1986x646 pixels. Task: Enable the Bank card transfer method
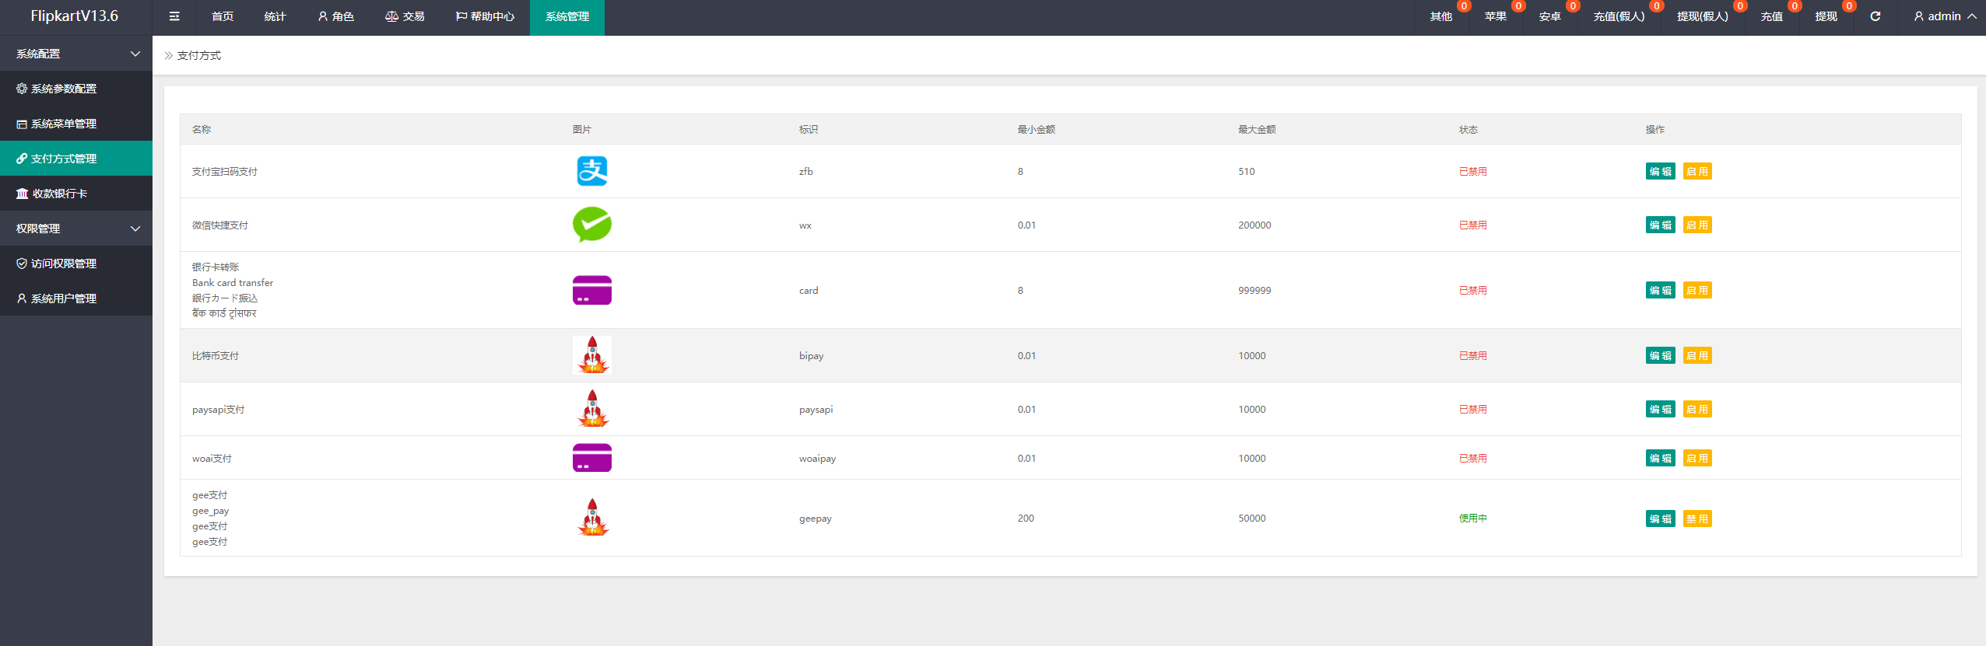(x=1697, y=290)
